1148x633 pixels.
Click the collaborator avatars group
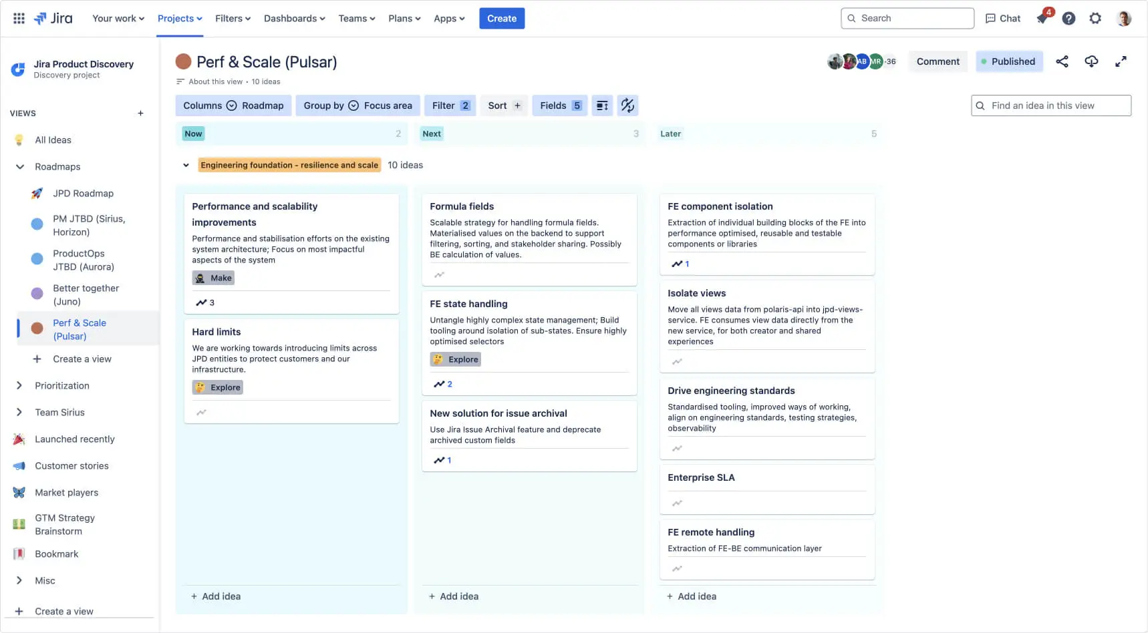point(862,61)
